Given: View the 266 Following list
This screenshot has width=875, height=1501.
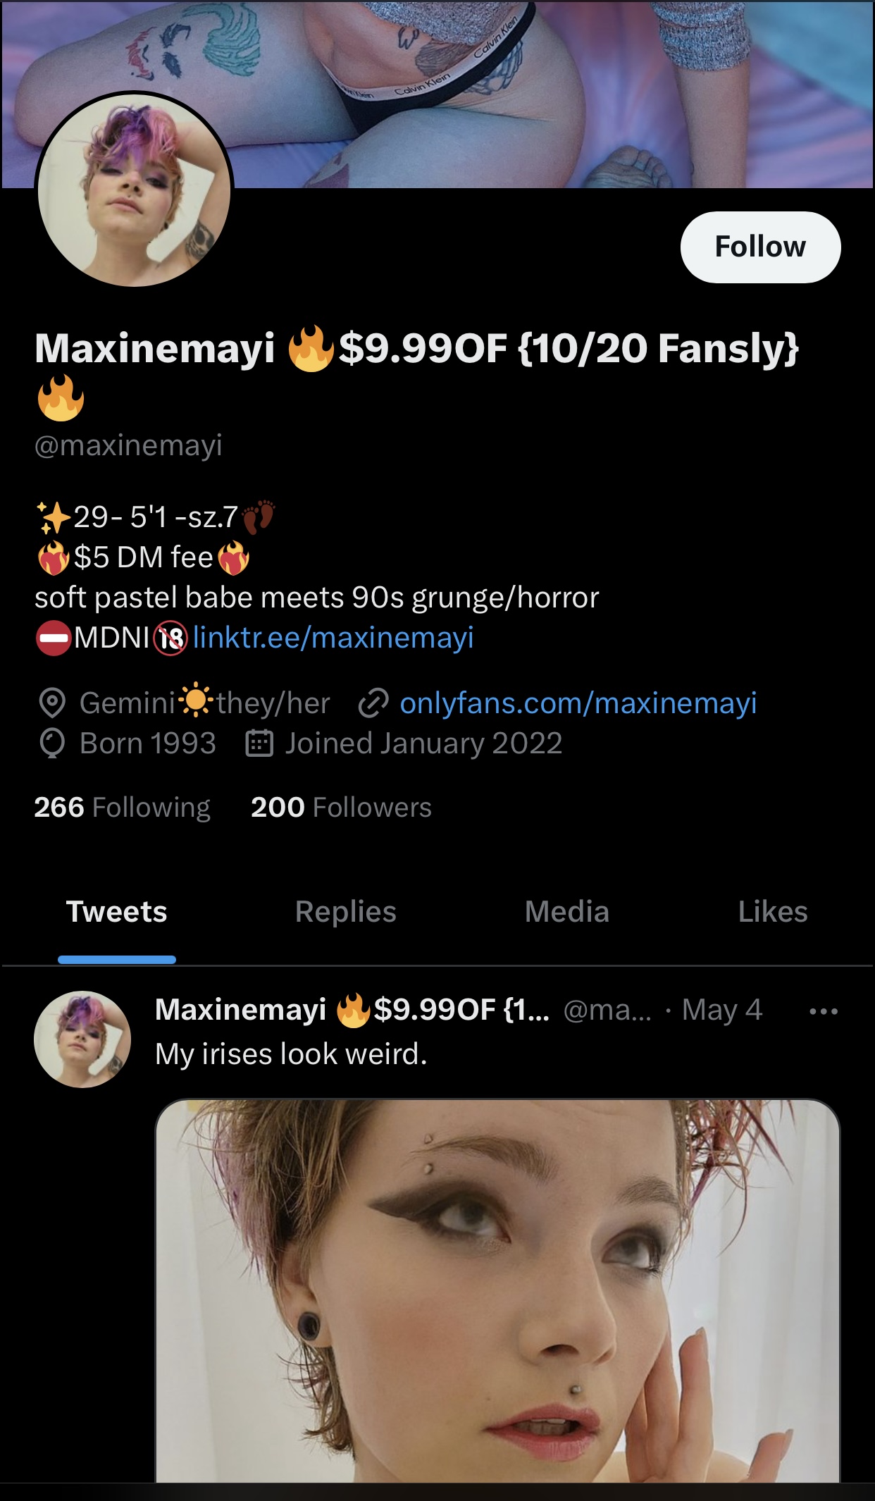Looking at the screenshot, I should (x=123, y=808).
